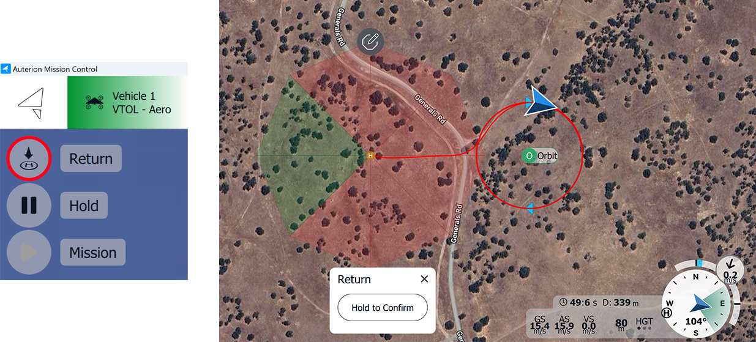Open the Vehicle 1 VTOL - Aero selector

(x=127, y=103)
